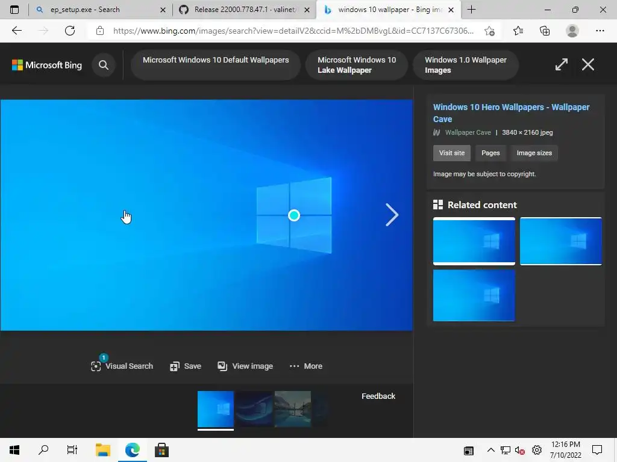
Task: Switch to the ep_setup.exe Search tab
Action: click(101, 10)
